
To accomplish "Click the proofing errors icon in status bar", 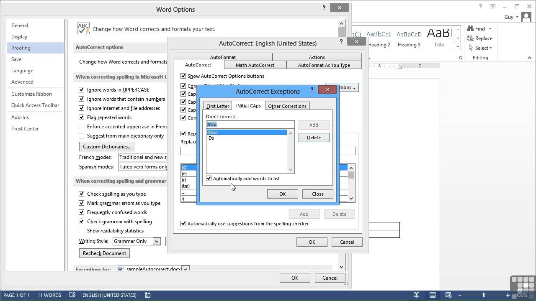I will click(72, 295).
